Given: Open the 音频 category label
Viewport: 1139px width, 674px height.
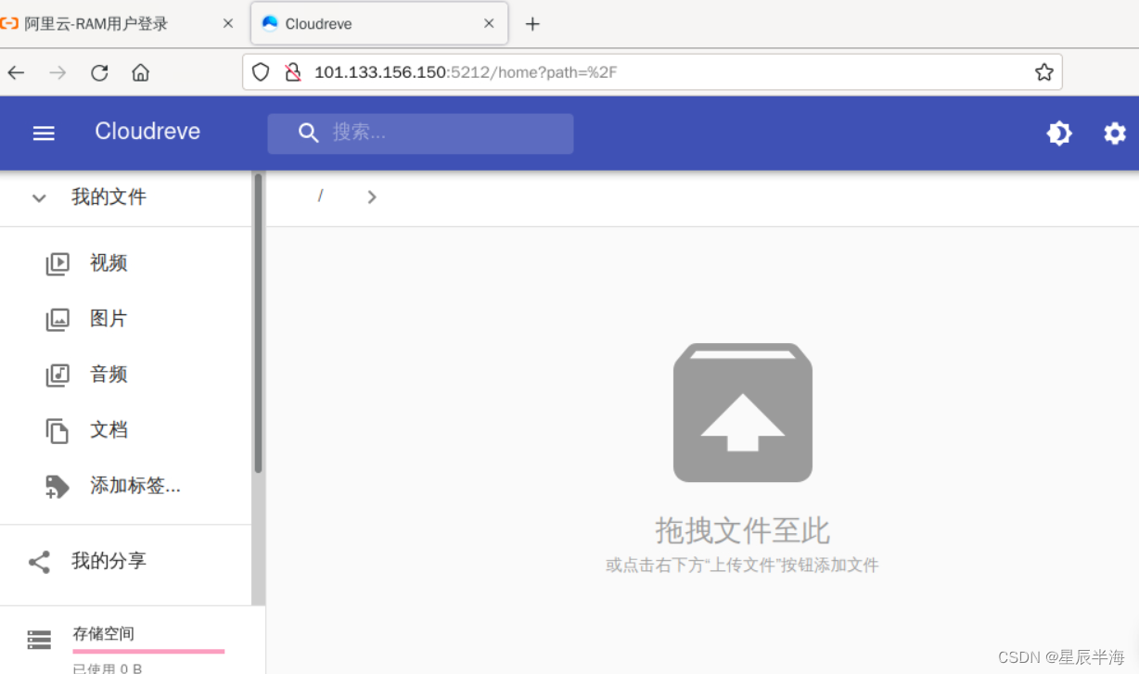Looking at the screenshot, I should click(109, 375).
